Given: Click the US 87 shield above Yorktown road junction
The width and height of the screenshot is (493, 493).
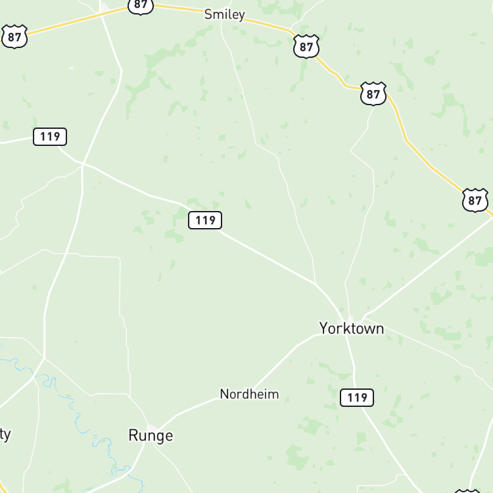Looking at the screenshot, I should (373, 94).
